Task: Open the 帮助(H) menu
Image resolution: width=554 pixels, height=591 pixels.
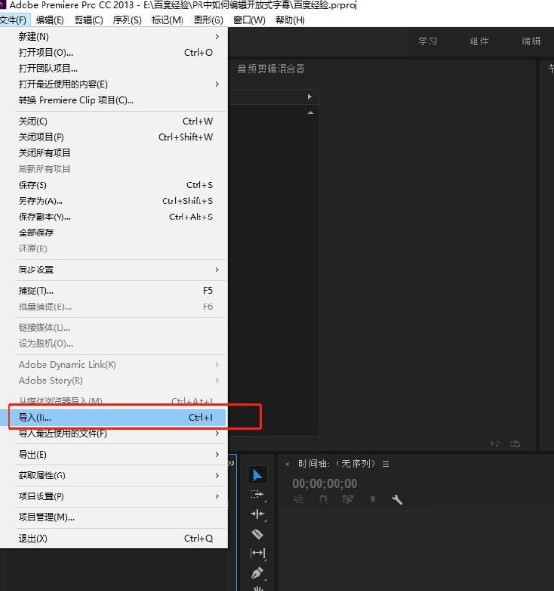Action: coord(290,20)
